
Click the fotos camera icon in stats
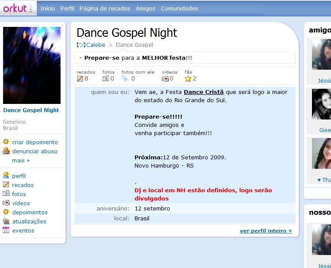click(x=106, y=78)
